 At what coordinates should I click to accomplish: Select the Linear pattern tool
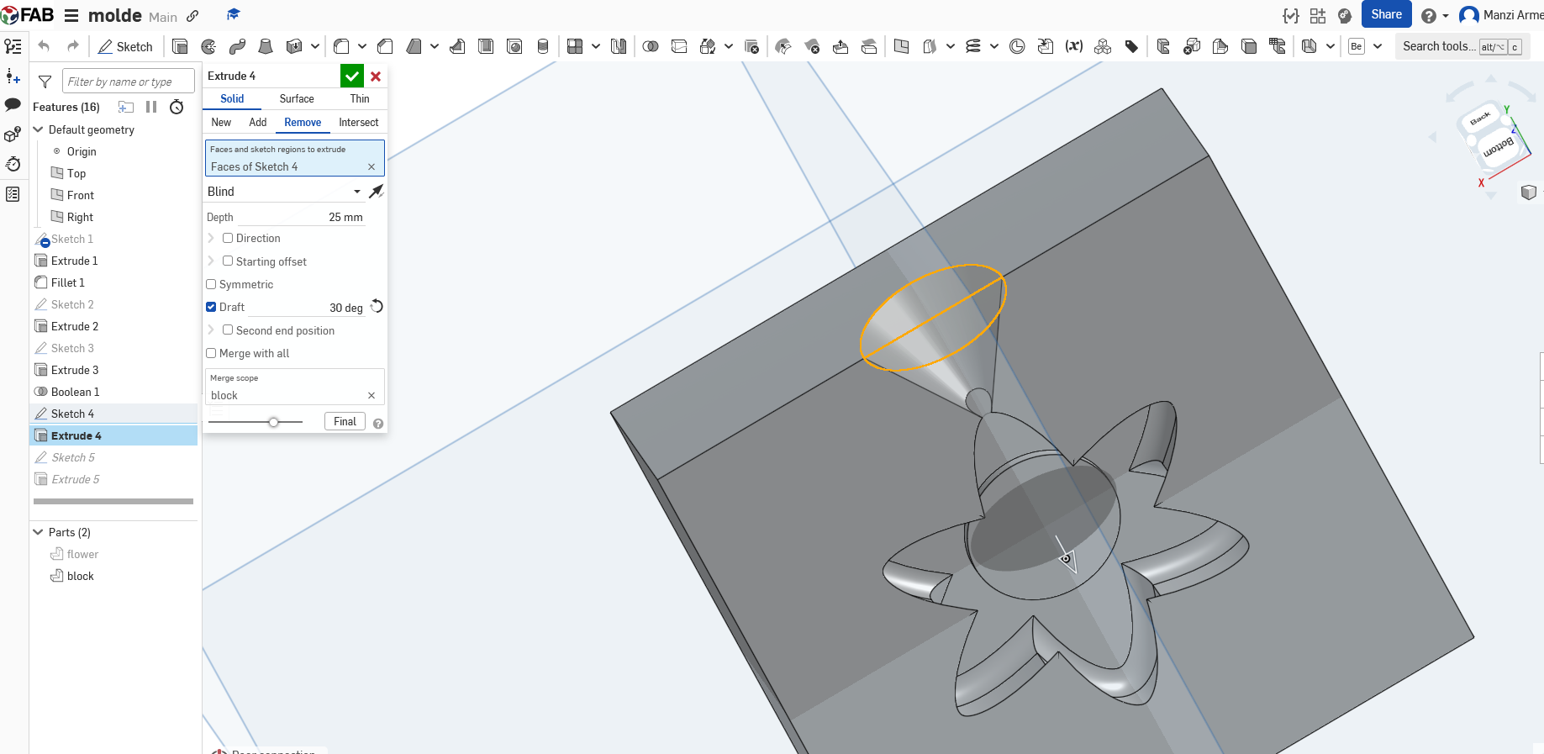point(575,46)
